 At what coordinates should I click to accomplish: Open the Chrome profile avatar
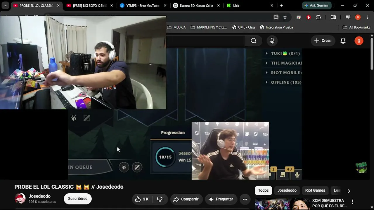pos(358,17)
